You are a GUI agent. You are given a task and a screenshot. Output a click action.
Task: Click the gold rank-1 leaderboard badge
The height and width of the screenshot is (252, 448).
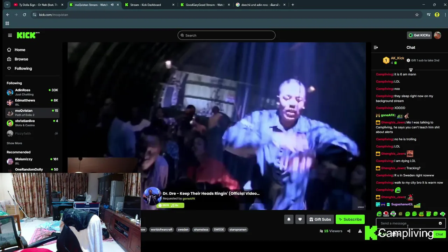tap(386, 60)
